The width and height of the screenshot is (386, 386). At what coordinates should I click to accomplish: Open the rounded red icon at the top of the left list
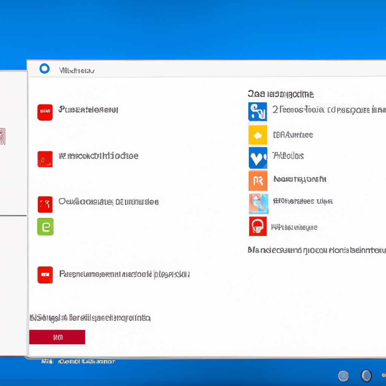click(x=45, y=112)
